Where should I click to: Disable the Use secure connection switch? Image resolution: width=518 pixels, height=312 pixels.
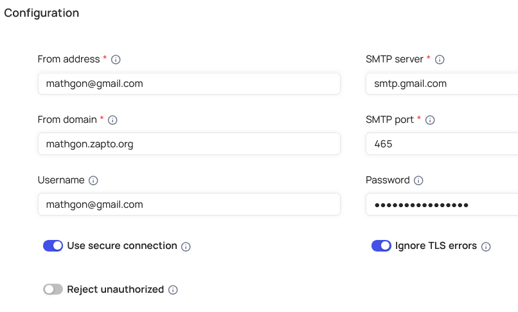(53, 246)
